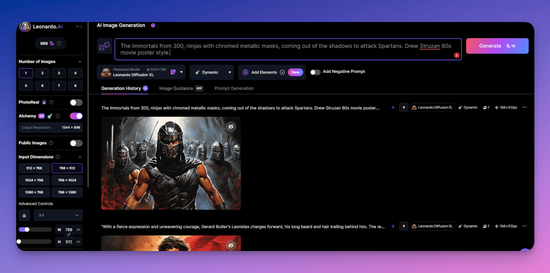Image resolution: width=550 pixels, height=273 pixels.
Task: Click the height slider handle
Action: [19, 241]
